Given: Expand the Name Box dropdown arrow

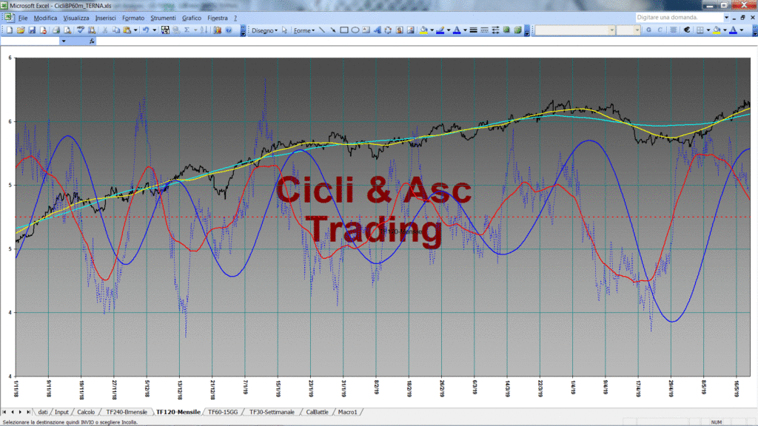Looking at the screenshot, I should pyautogui.click(x=64, y=41).
